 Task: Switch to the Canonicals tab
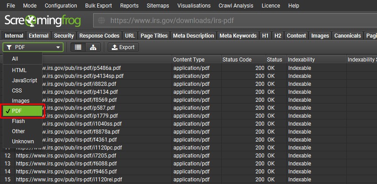tap(347, 36)
